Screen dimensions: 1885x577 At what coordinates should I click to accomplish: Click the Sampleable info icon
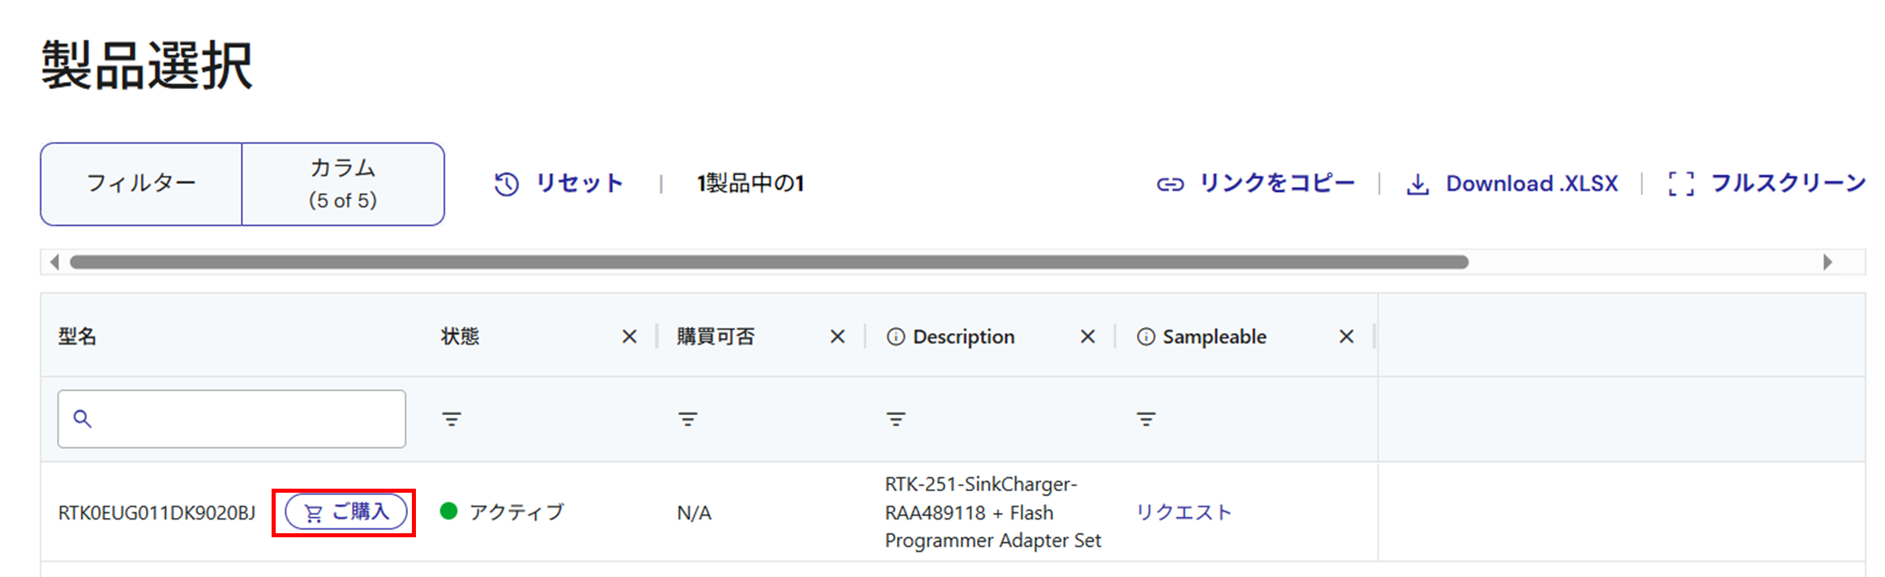[x=1146, y=337]
